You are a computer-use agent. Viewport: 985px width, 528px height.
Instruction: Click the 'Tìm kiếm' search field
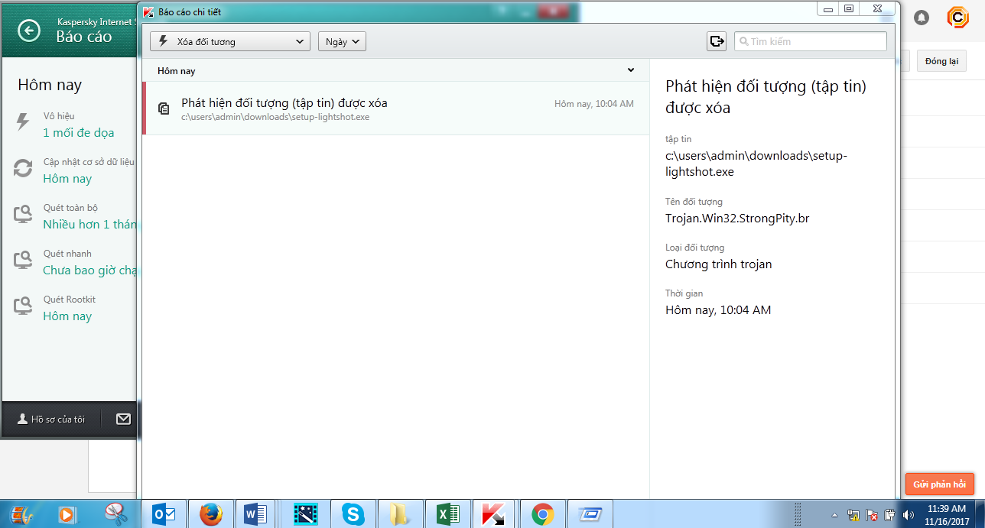(811, 41)
